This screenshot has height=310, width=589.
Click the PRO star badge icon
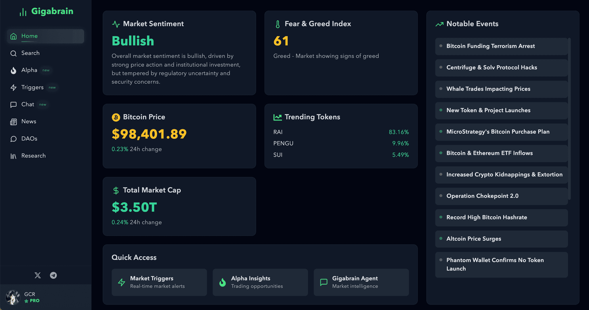click(26, 301)
